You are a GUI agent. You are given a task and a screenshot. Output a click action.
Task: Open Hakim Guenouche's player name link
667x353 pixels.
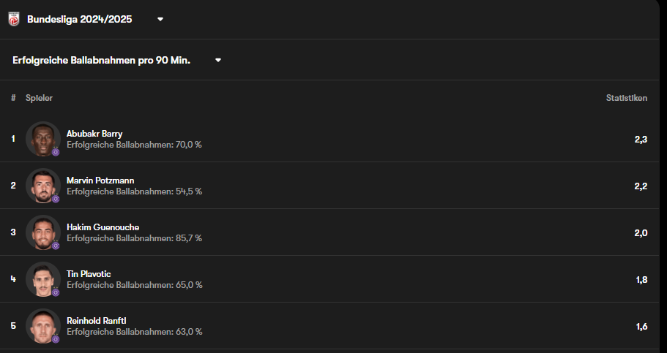point(103,227)
